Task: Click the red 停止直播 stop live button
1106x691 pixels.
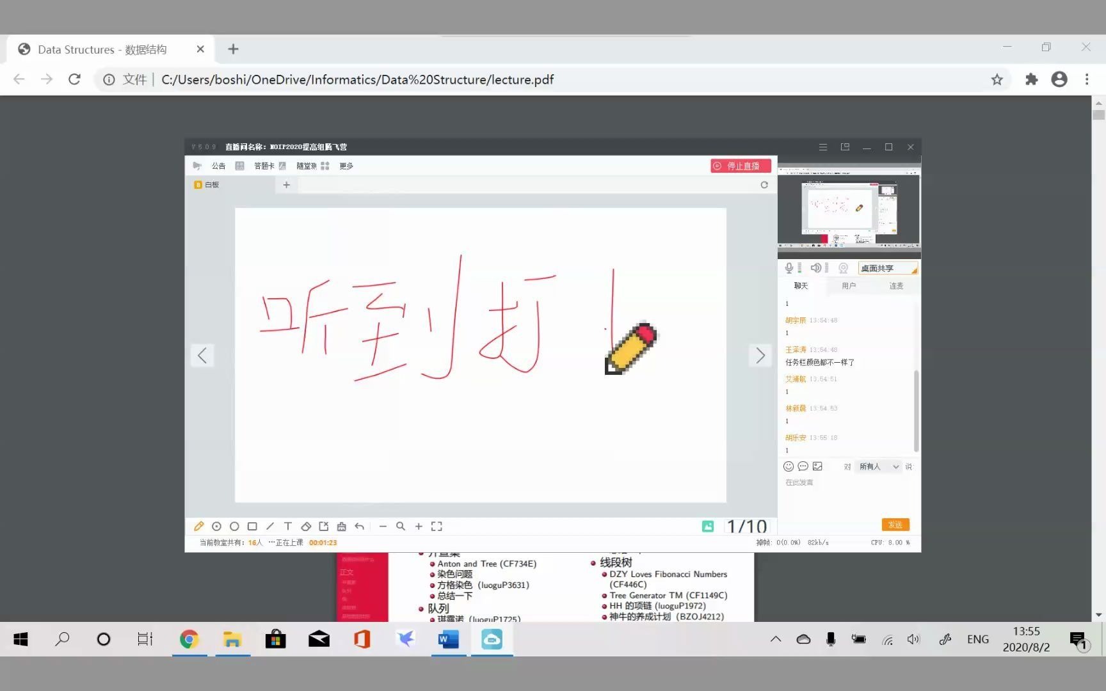Action: (x=741, y=166)
